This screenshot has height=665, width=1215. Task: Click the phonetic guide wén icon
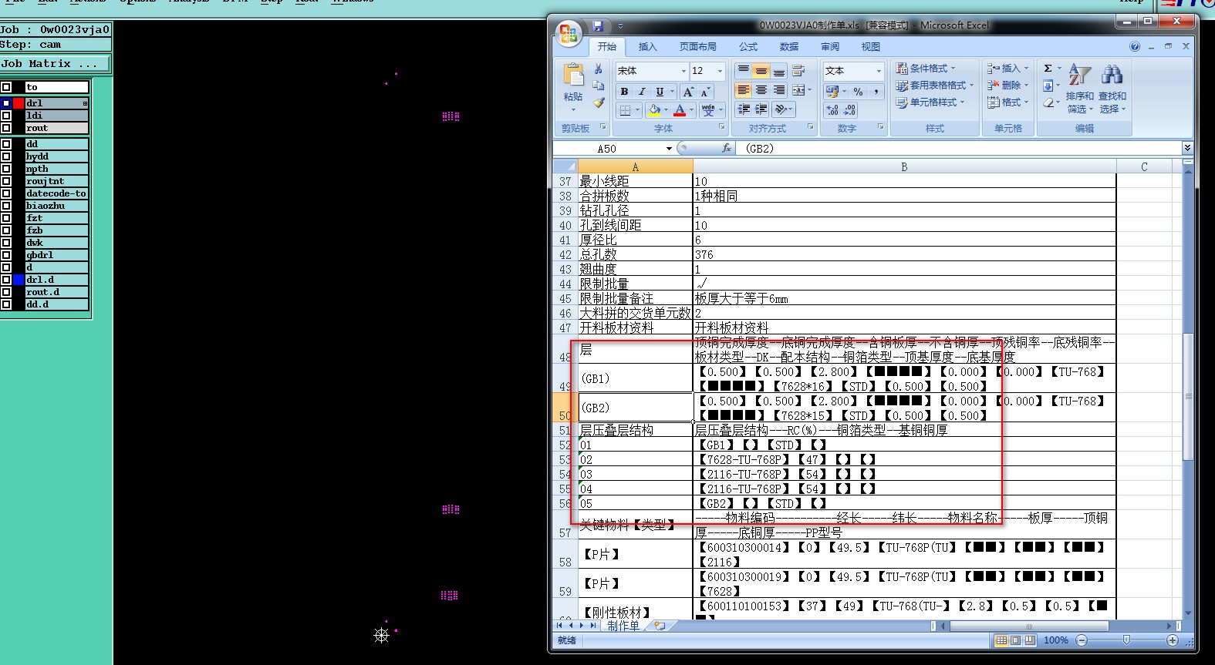coord(709,110)
